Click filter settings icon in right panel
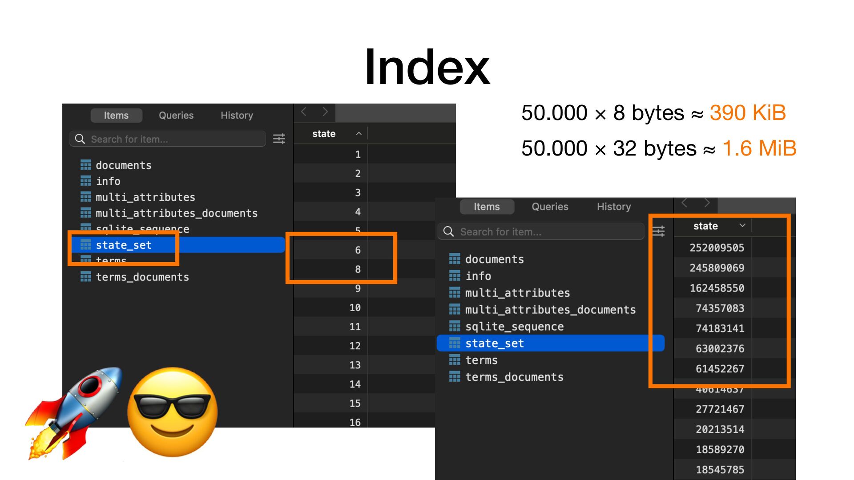This screenshot has height=480, width=854. 658,231
